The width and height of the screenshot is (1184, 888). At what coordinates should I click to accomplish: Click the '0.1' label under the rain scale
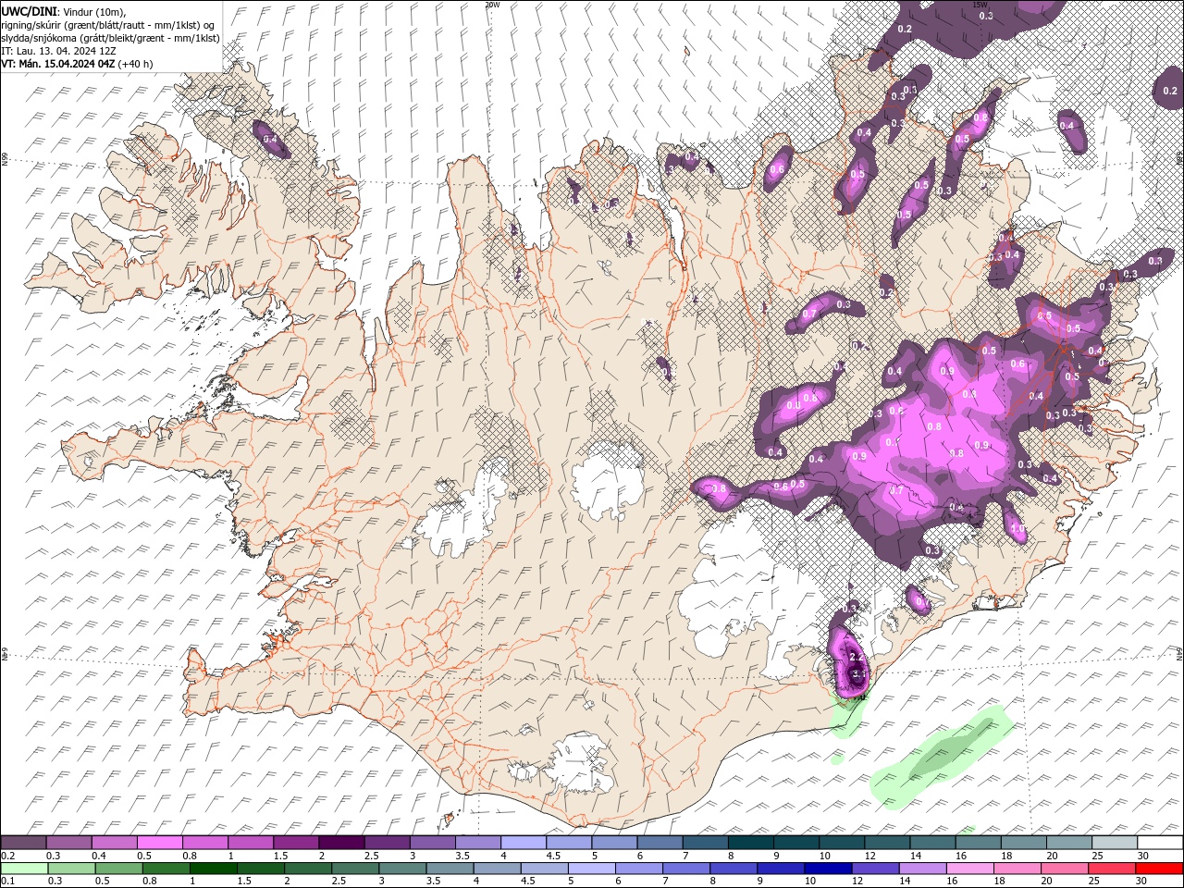point(8,882)
